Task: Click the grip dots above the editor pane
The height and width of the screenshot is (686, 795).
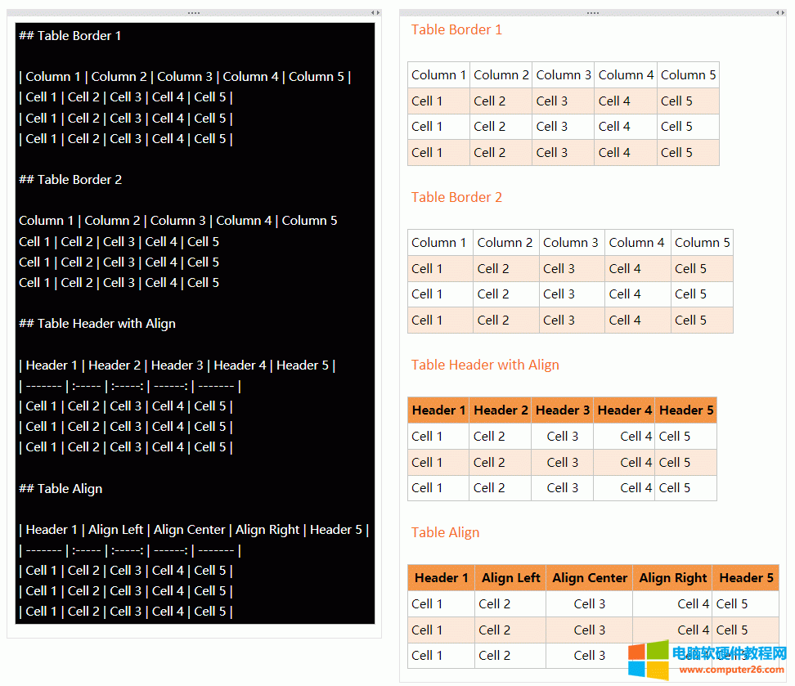Action: pyautogui.click(x=194, y=13)
